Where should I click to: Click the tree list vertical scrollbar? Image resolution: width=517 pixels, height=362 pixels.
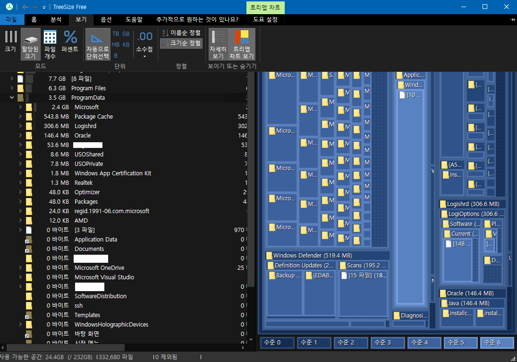pyautogui.click(x=251, y=180)
